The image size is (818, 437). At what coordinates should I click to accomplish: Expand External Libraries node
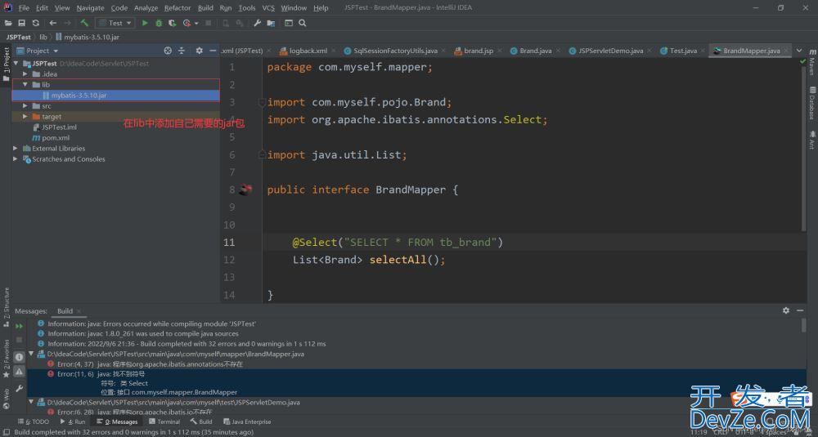pyautogui.click(x=16, y=149)
